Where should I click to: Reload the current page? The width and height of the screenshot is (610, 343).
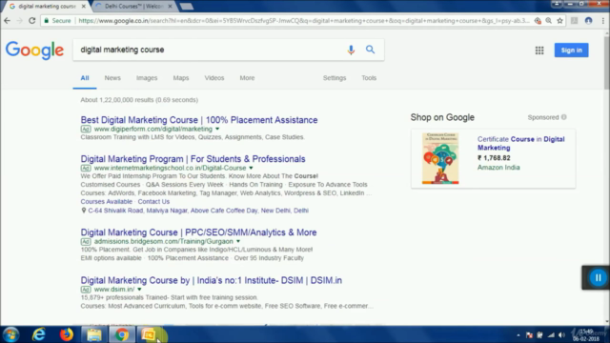click(31, 21)
